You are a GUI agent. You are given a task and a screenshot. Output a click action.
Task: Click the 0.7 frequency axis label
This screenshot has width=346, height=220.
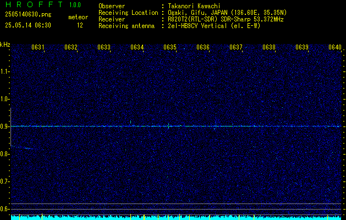(x=4, y=182)
